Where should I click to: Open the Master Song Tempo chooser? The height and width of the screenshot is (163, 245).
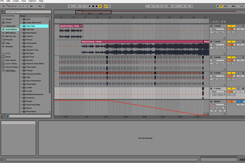point(218,108)
